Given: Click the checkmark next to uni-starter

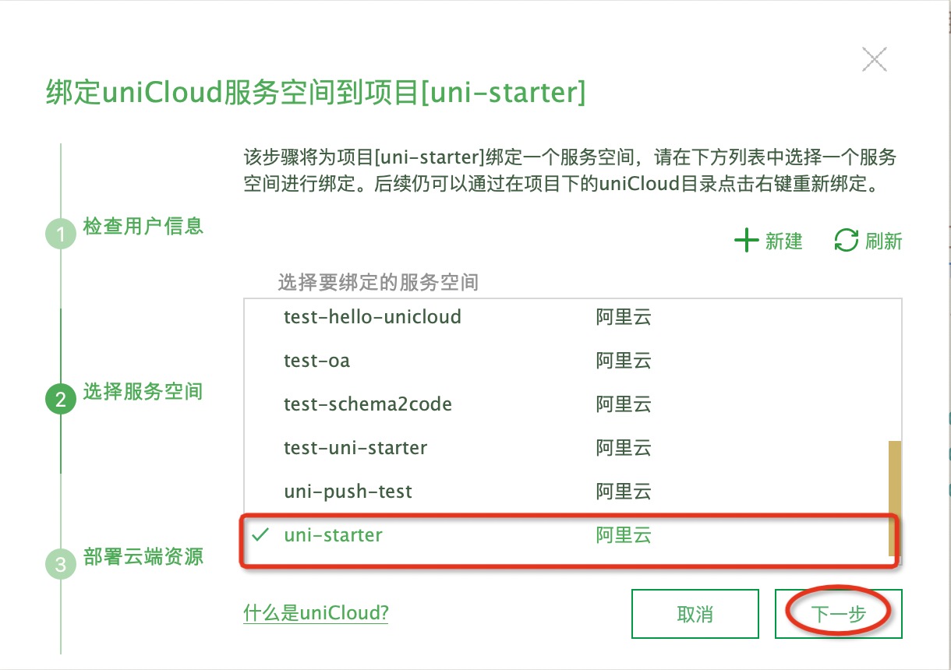Looking at the screenshot, I should 261,535.
